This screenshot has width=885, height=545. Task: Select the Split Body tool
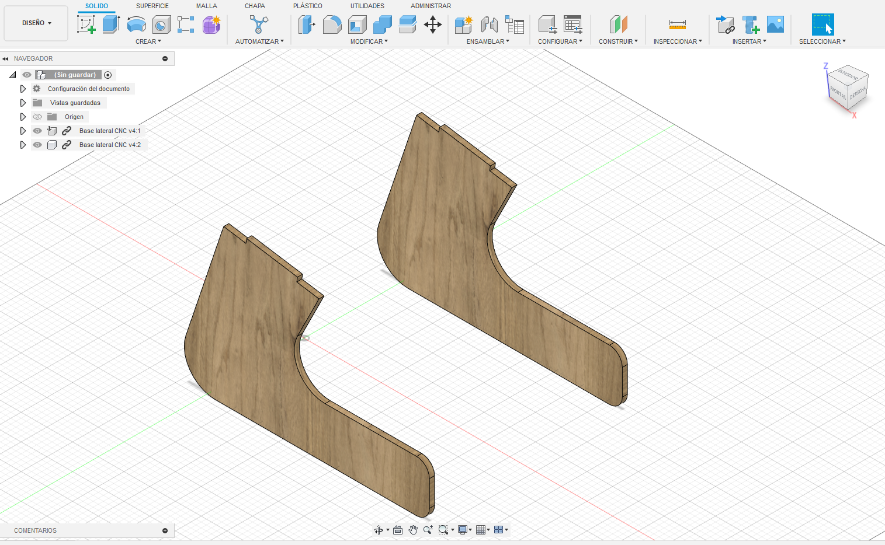(x=407, y=24)
